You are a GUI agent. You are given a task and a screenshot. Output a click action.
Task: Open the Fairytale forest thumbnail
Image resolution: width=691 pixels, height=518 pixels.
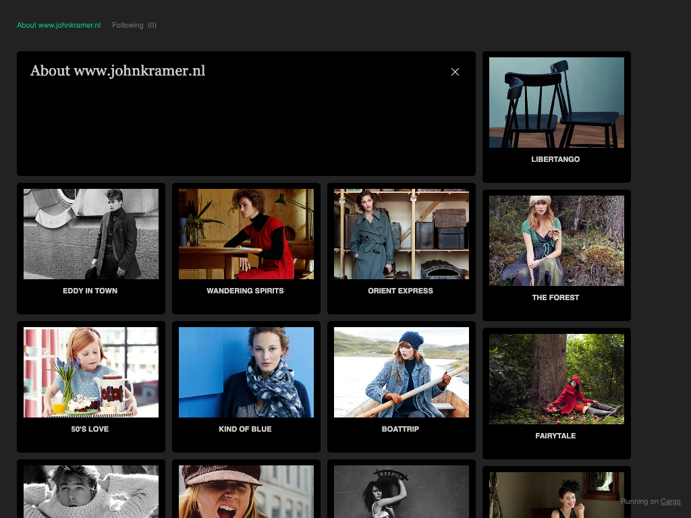(x=556, y=379)
